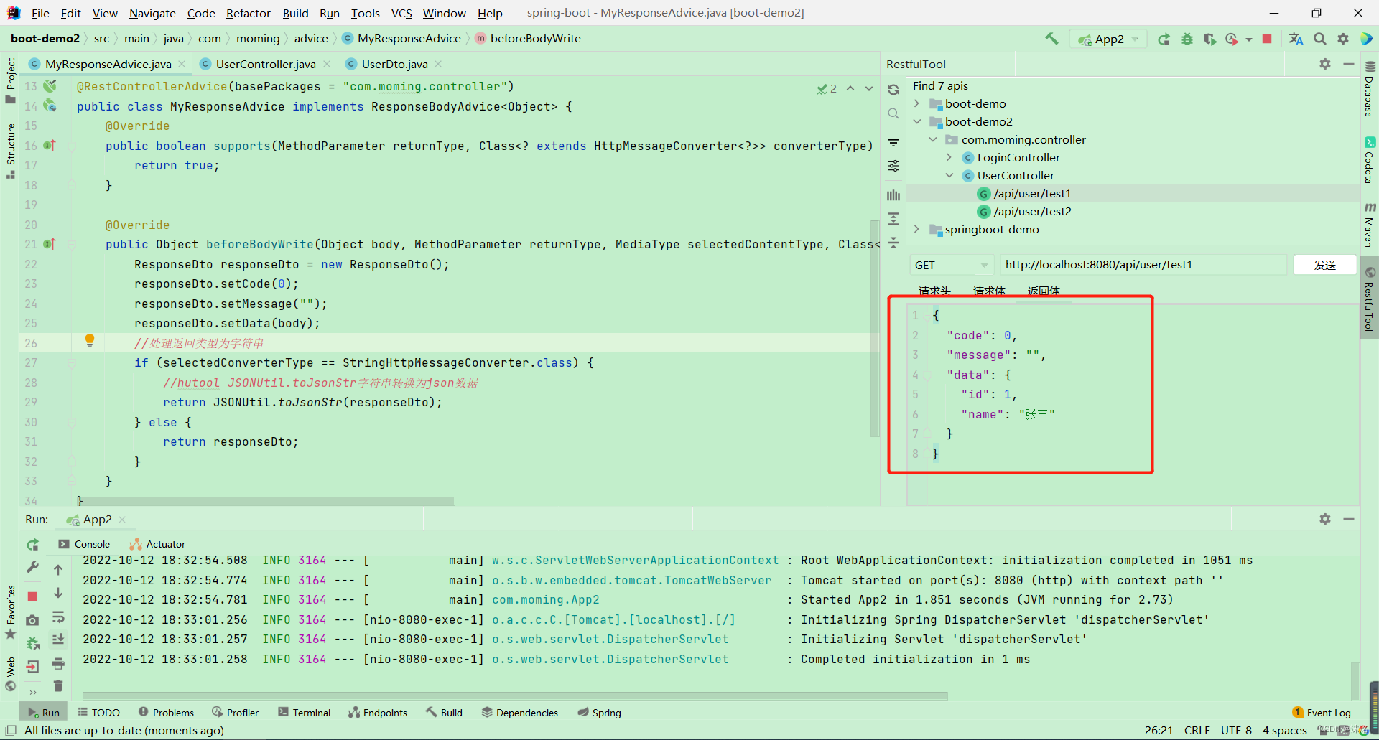Click the 发送 send request button

[1325, 265]
